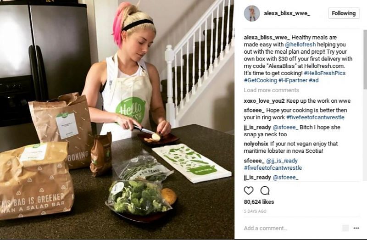Open the #GetCooking hashtag

[x=260, y=80]
